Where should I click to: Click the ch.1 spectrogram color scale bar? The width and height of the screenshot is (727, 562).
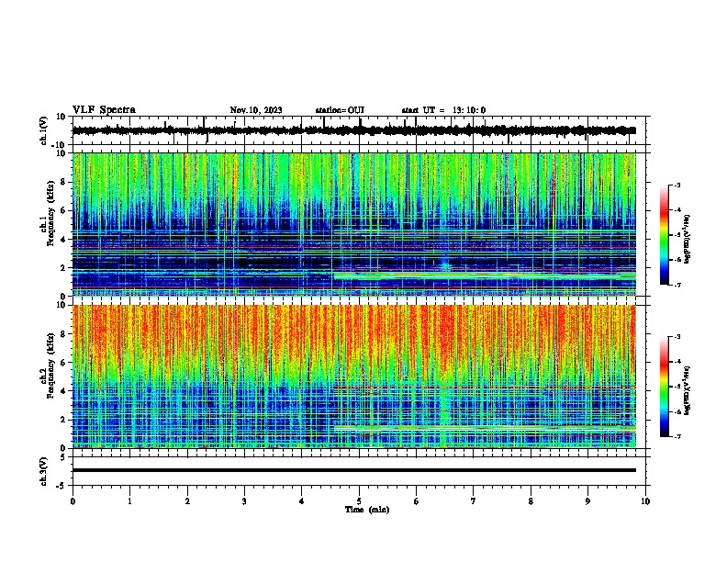click(664, 235)
